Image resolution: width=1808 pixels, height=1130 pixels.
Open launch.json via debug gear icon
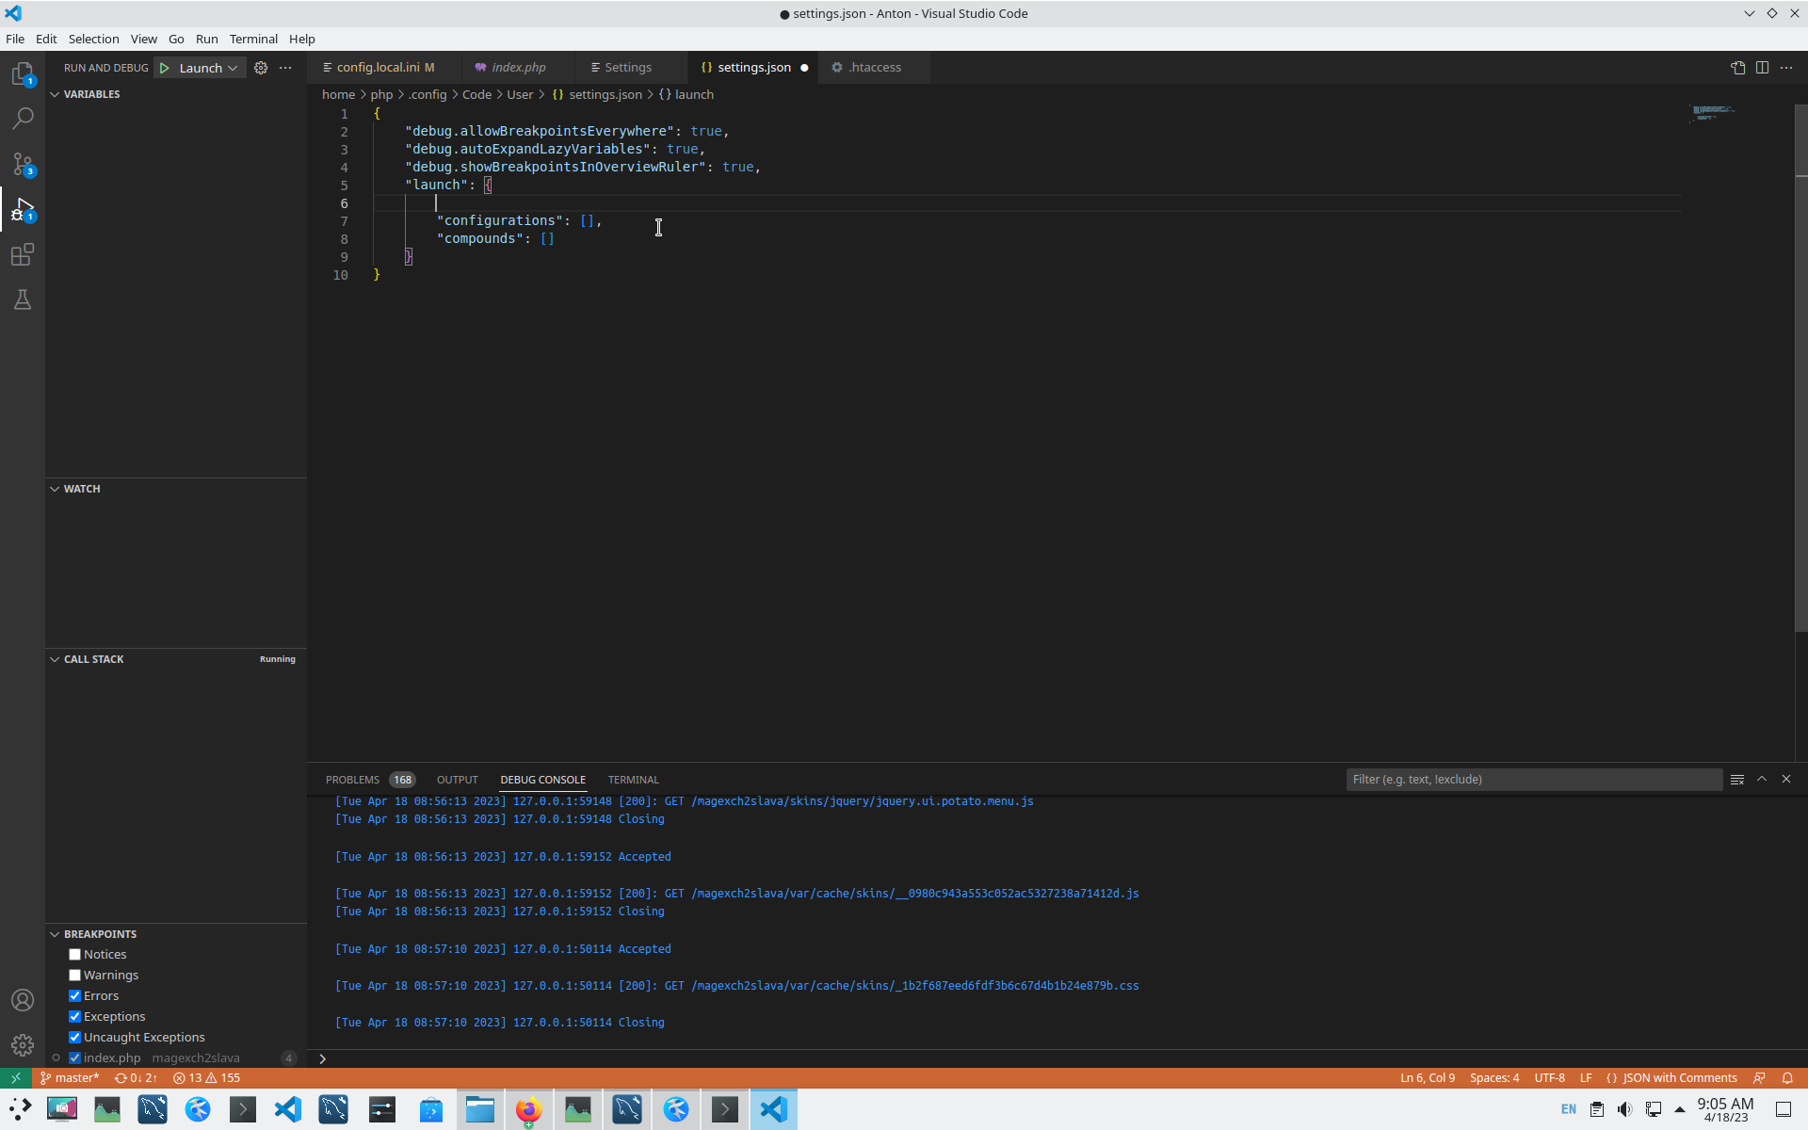[261, 68]
